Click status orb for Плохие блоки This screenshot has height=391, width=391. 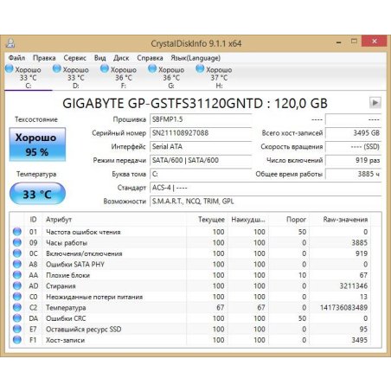point(17,275)
